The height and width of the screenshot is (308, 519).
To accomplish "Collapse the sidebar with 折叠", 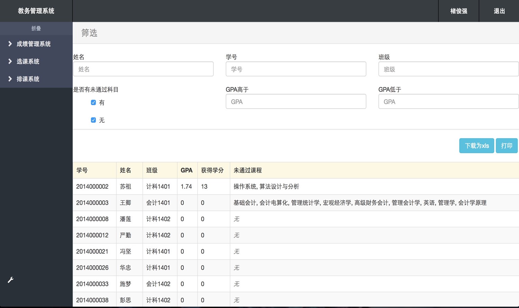I will point(36,28).
